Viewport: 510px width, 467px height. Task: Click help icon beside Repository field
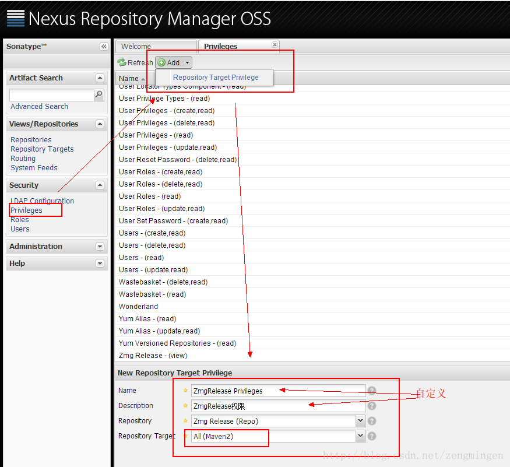tap(372, 421)
